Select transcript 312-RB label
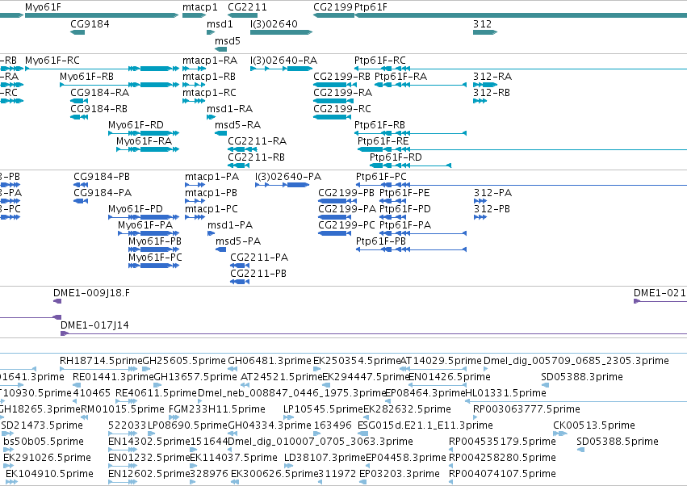This screenshot has width=687, height=486. tap(492, 93)
